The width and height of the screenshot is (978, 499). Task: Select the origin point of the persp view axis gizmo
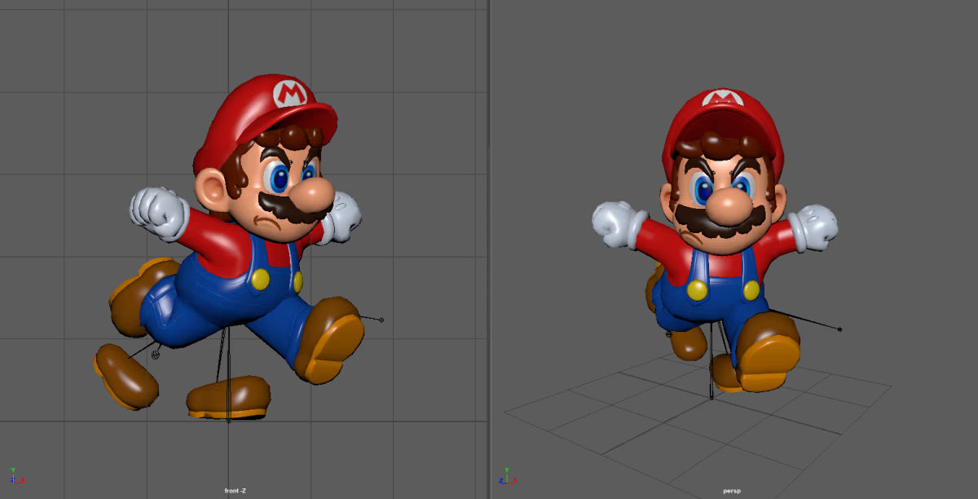point(507,483)
